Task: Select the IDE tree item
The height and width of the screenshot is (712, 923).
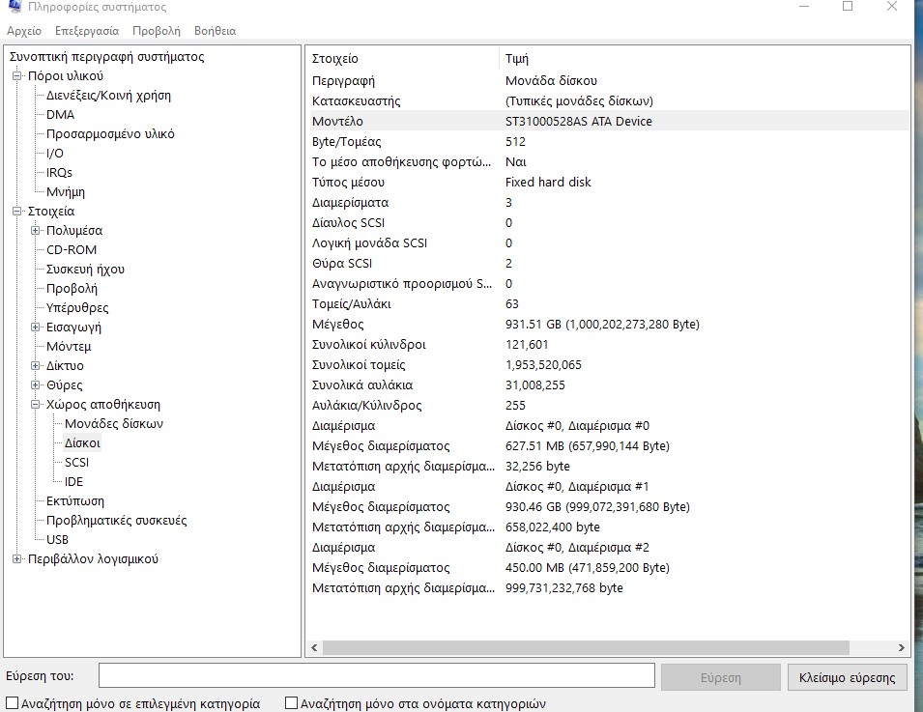Action: click(73, 482)
